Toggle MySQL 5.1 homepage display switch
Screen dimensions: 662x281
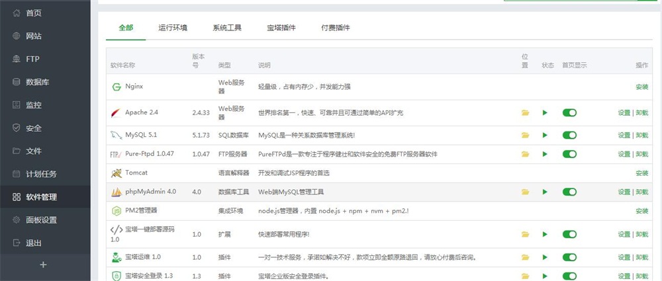pyautogui.click(x=569, y=135)
